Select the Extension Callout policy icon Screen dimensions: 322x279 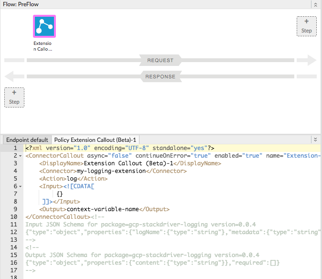coord(44,26)
